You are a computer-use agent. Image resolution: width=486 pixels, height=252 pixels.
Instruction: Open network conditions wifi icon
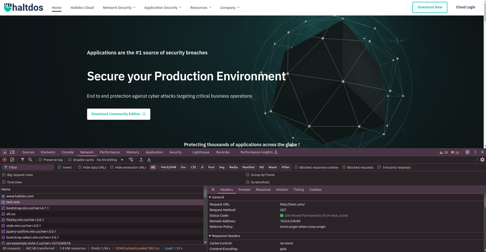point(131,160)
